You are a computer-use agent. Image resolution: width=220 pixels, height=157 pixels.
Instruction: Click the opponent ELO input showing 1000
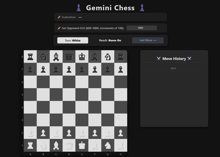point(142,28)
